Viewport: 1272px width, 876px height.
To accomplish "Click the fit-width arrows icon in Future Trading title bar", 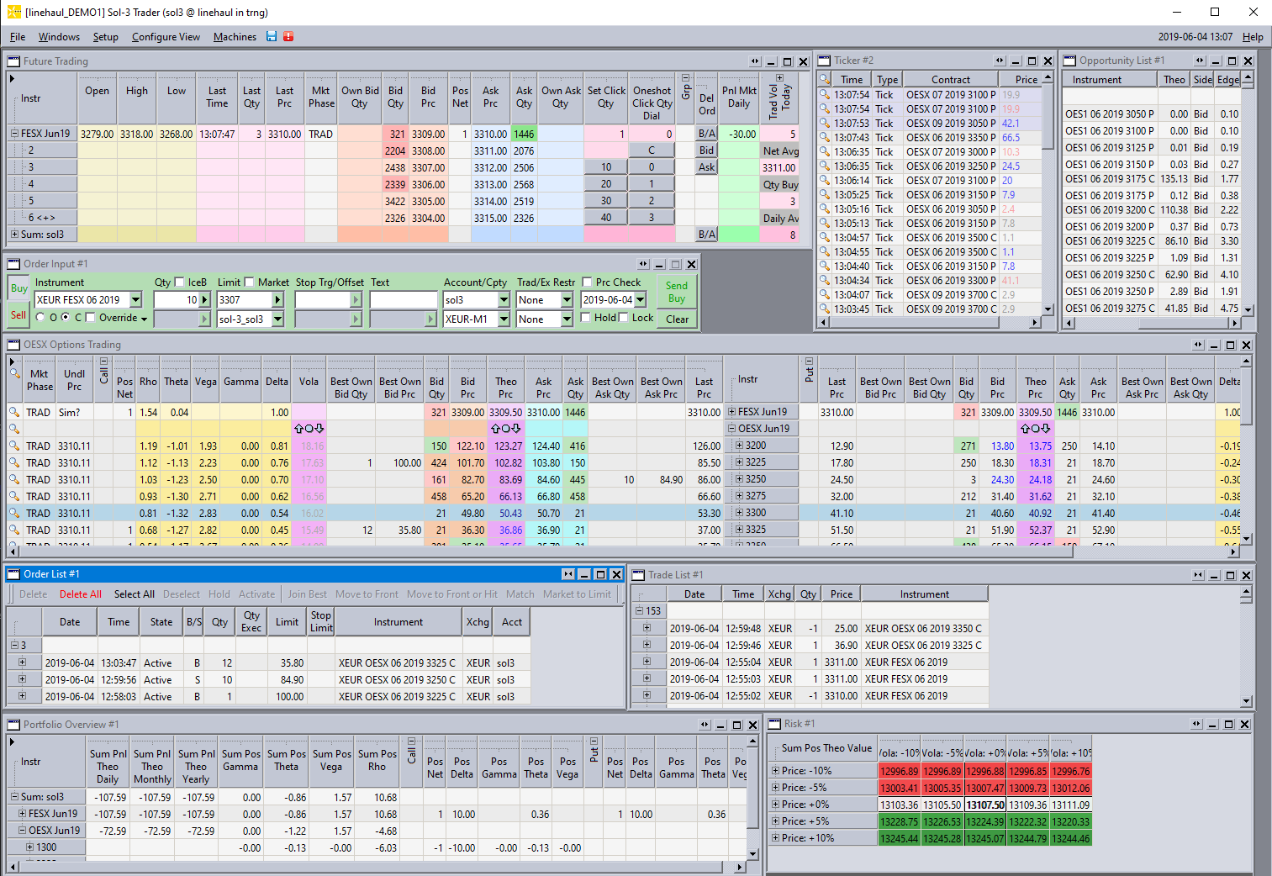I will [755, 61].
